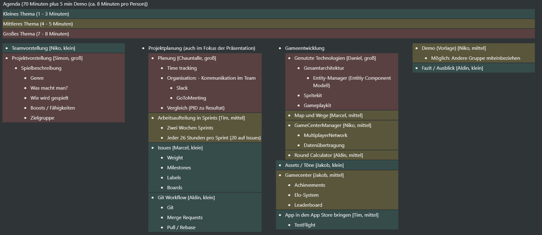542x235 pixels.
Task: Select the standalone 'Git' bullet
Action: point(170,208)
